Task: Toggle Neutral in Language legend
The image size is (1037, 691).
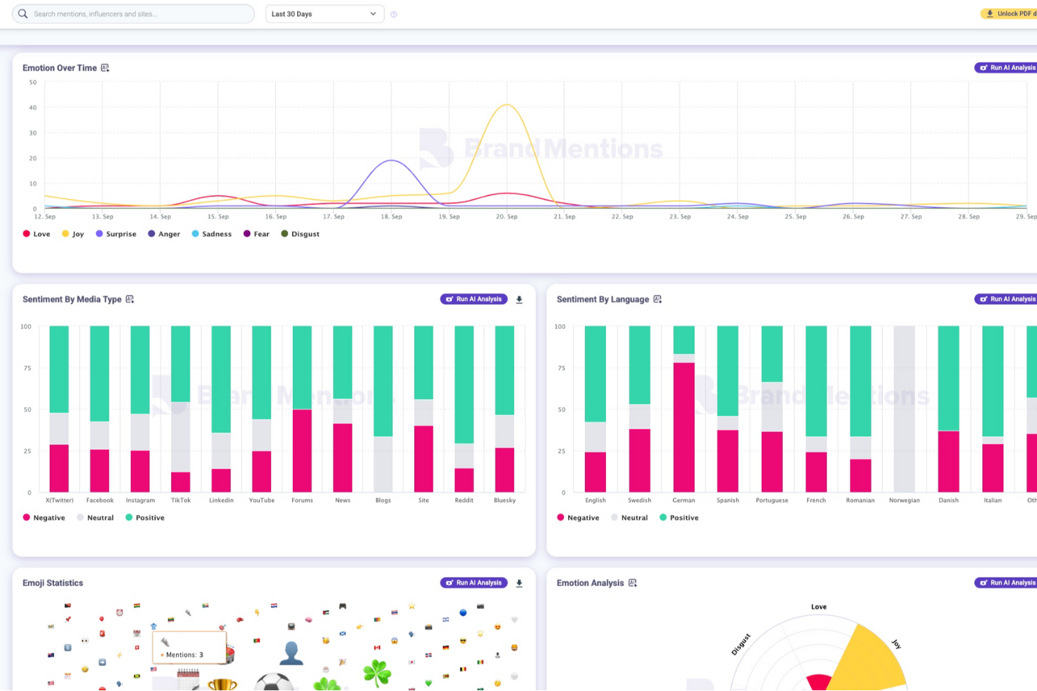Action: (629, 517)
